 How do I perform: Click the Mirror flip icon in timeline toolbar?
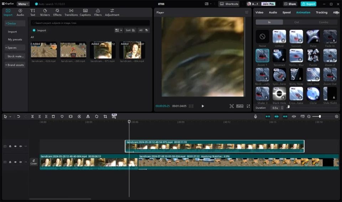tap(88, 116)
